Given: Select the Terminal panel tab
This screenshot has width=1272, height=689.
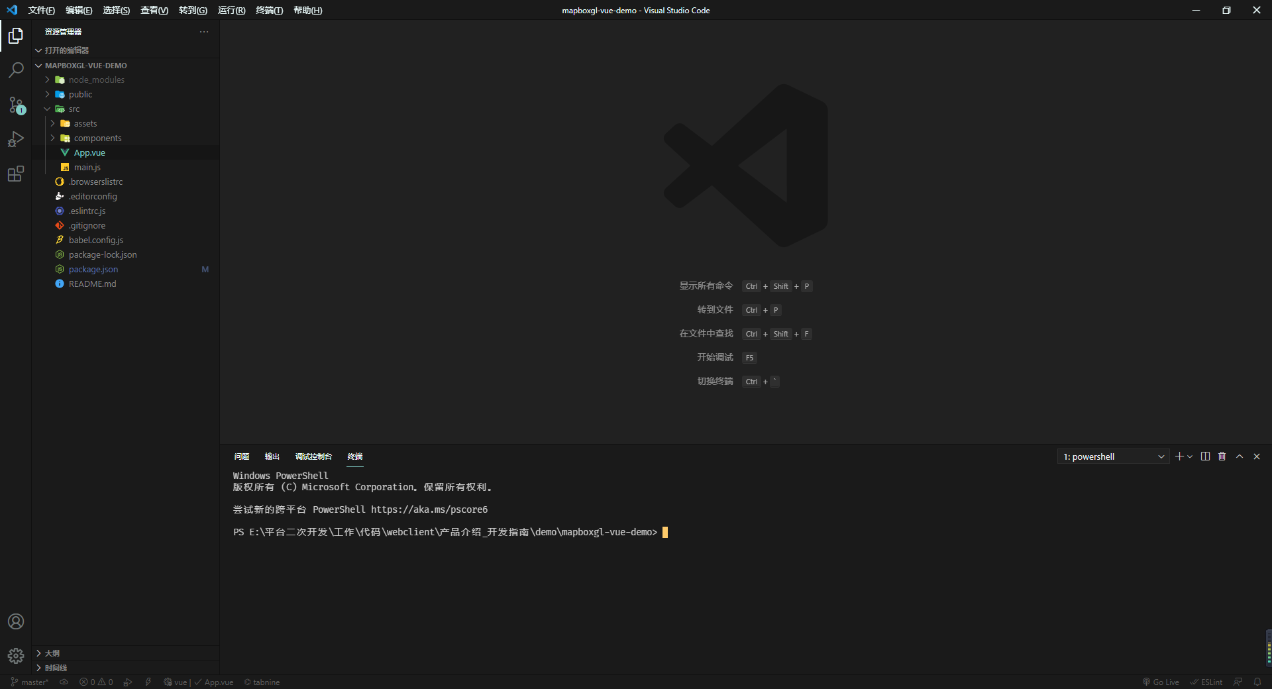Looking at the screenshot, I should (x=355, y=456).
